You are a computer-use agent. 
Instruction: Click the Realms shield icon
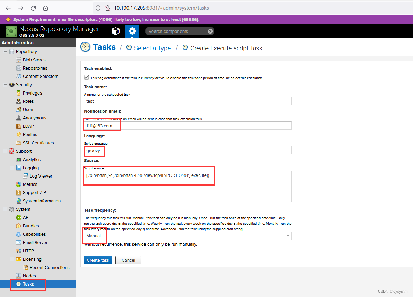pyautogui.click(x=19, y=134)
